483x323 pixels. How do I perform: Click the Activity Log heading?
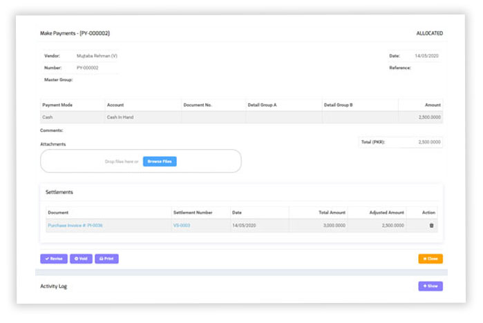click(x=54, y=286)
